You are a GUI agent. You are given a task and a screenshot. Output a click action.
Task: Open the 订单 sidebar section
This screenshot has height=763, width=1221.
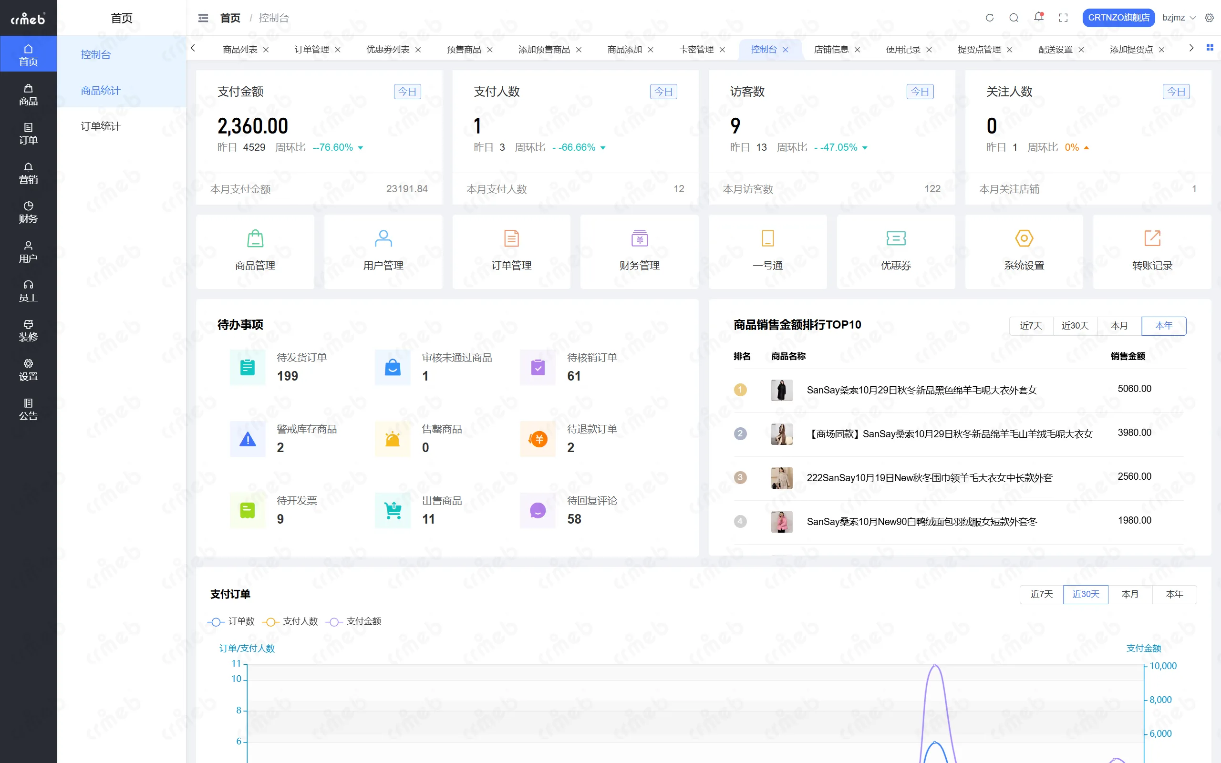pyautogui.click(x=28, y=134)
